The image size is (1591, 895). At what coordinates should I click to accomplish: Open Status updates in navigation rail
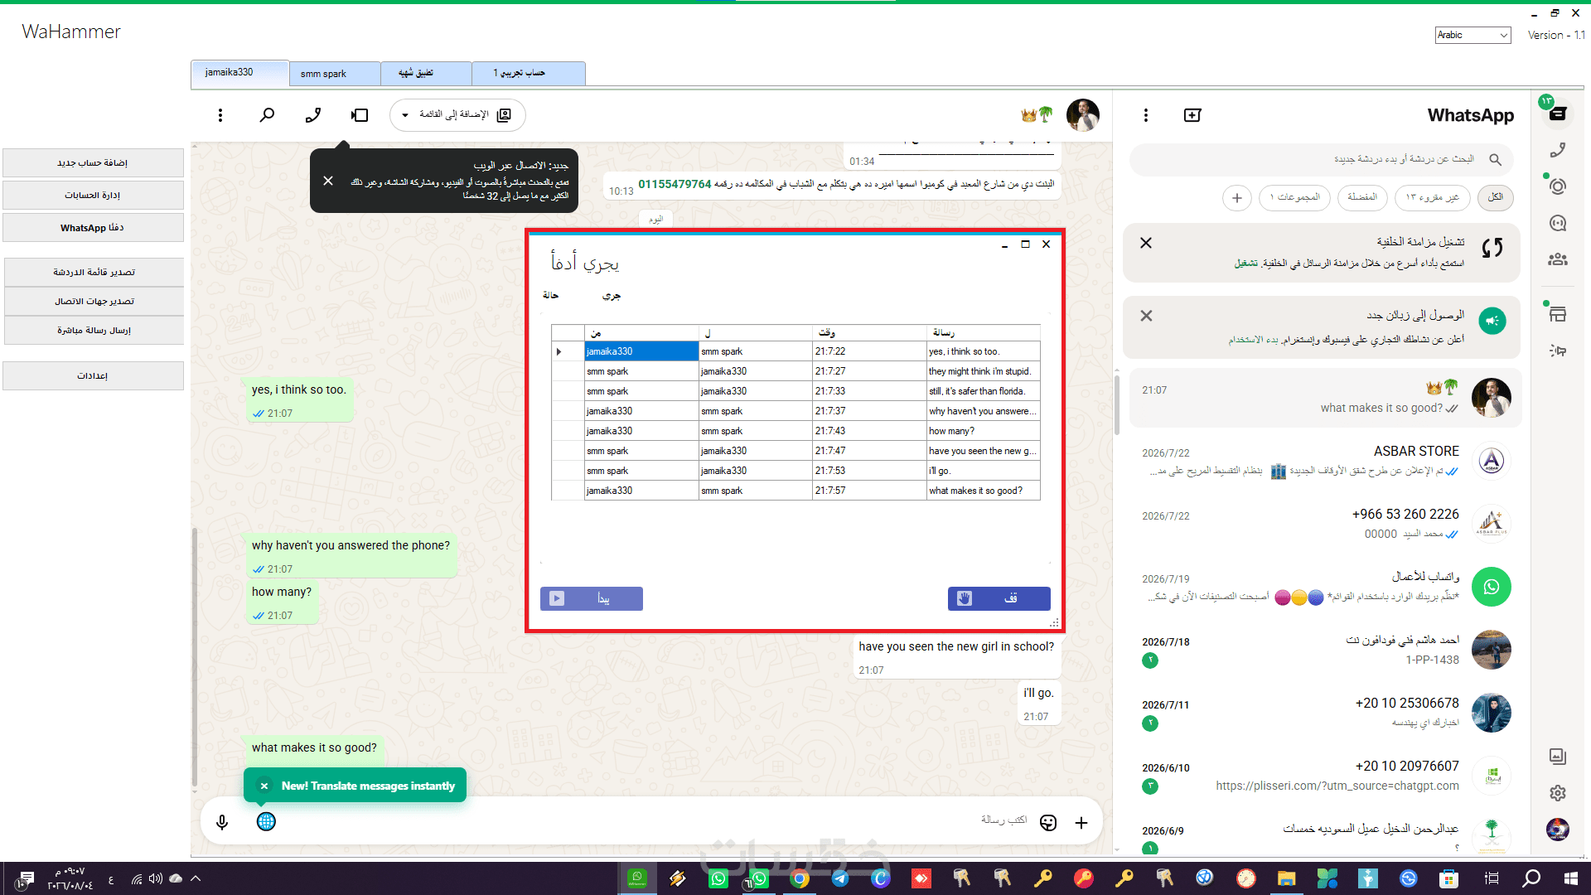point(1558,186)
